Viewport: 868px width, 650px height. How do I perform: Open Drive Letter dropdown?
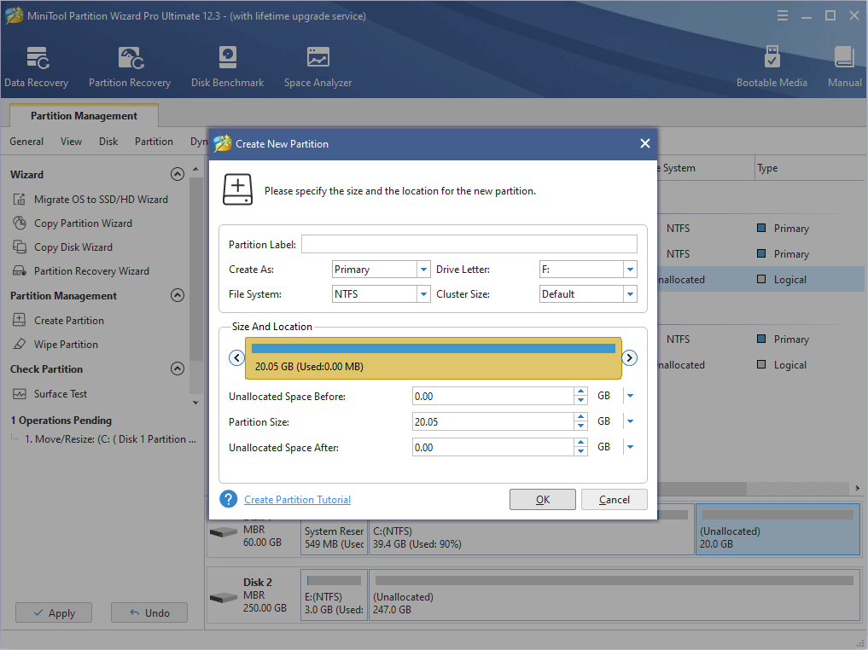pyautogui.click(x=630, y=270)
